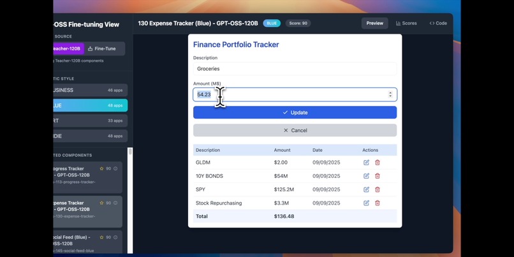Edit the SPY row
Screen dimensions: 514x257
point(366,189)
